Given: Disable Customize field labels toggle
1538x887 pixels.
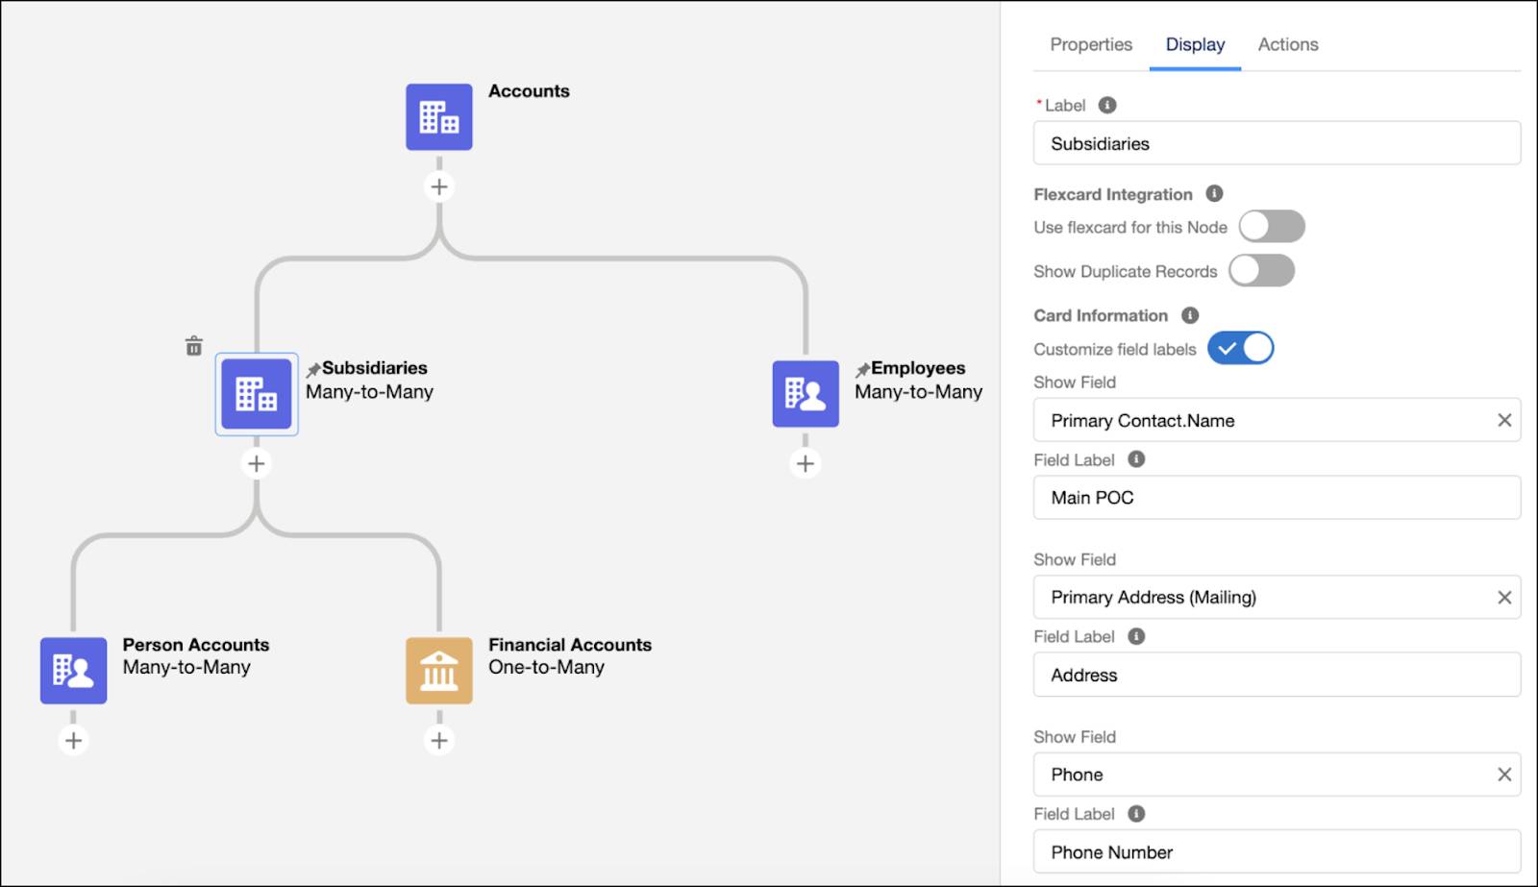Looking at the screenshot, I should click(x=1240, y=349).
